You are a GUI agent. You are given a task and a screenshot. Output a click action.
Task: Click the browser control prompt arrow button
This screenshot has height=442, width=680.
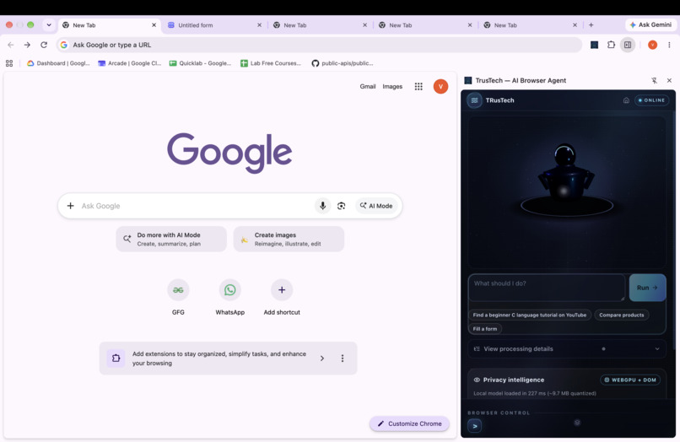click(x=475, y=426)
